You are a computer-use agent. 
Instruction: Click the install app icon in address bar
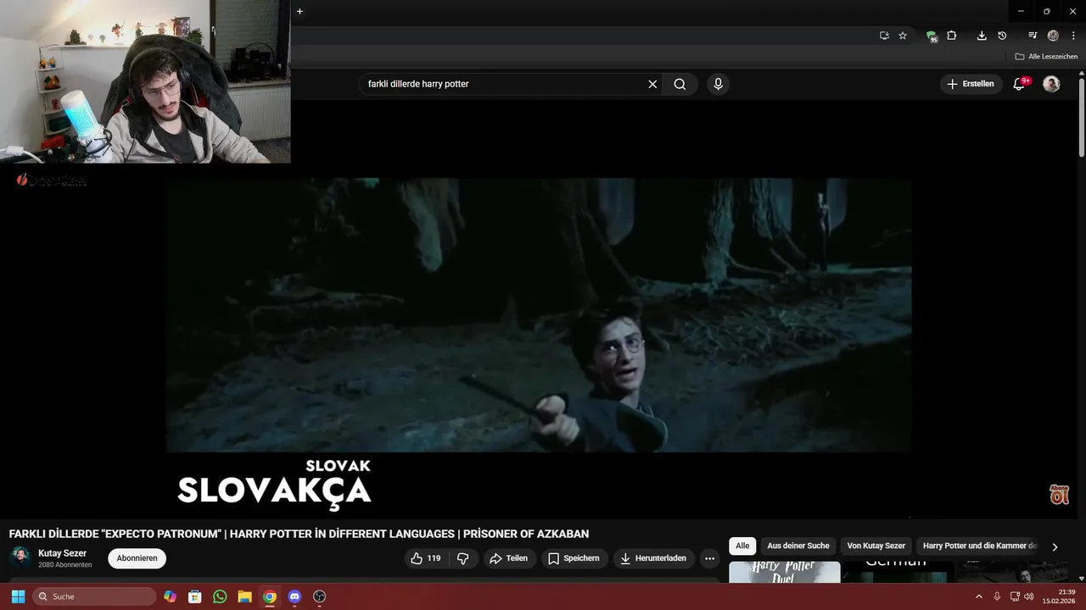(x=884, y=36)
